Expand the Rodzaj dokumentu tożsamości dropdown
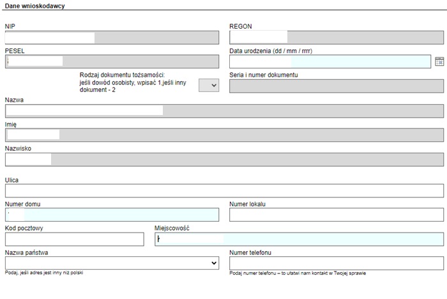Screen dimensions: 447x299 pos(209,86)
